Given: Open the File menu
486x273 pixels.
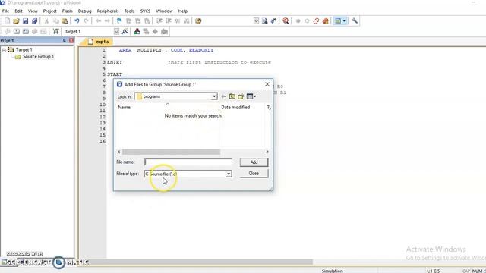Looking at the screenshot, I should tap(5, 11).
